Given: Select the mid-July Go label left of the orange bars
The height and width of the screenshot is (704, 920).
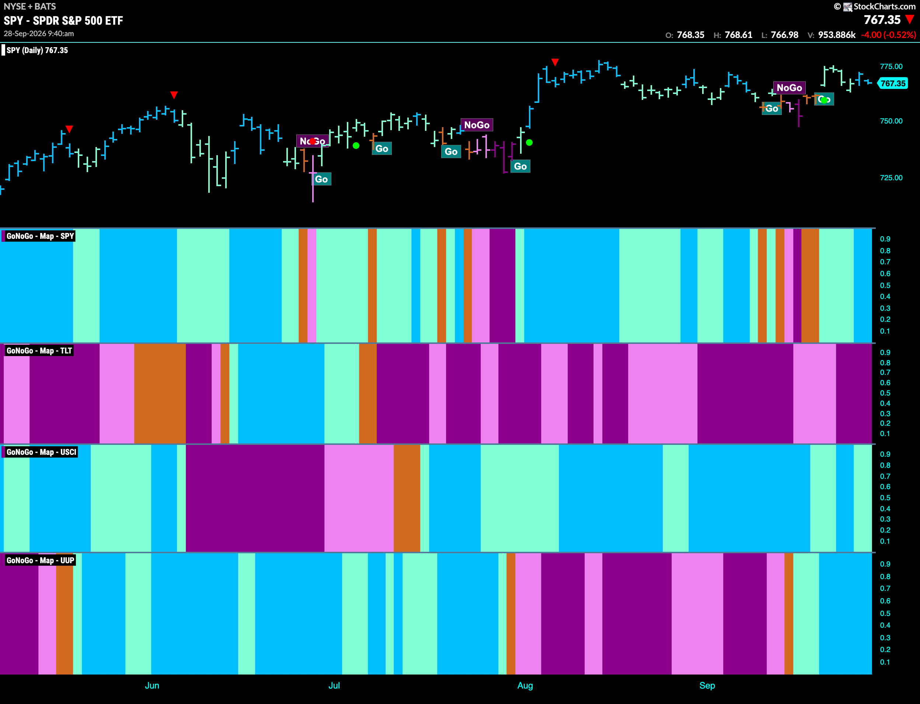Looking at the screenshot, I should 451,152.
